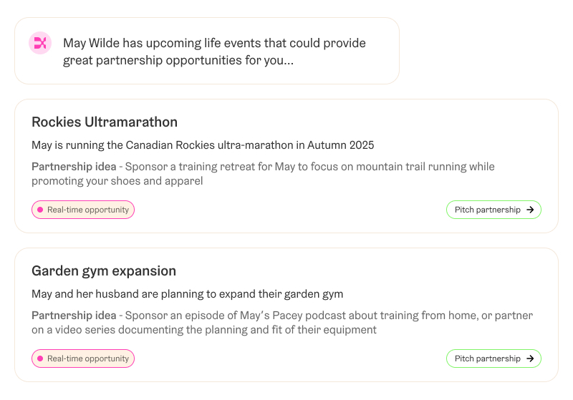
Task: Pitch partnership for Rockies Ultramarathon
Action: 493,210
